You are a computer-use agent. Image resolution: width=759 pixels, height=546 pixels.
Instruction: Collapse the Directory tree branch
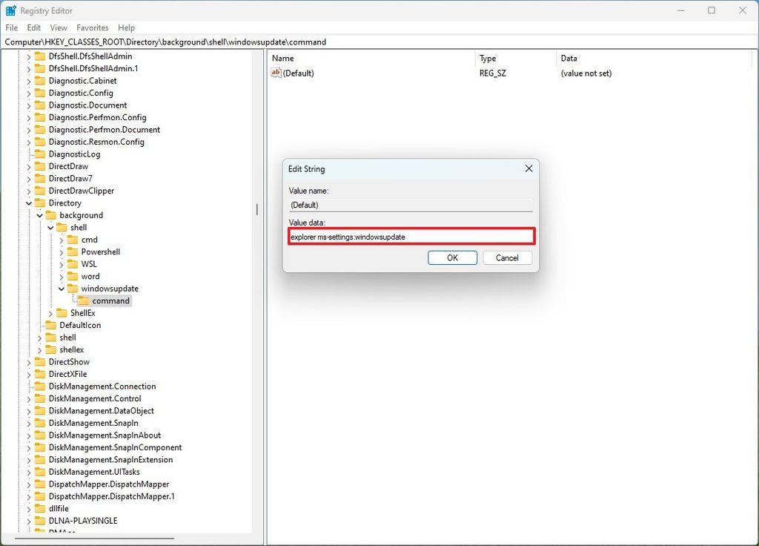click(x=27, y=203)
